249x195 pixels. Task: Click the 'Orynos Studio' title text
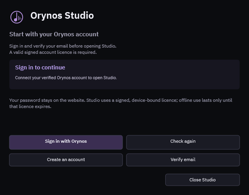click(x=62, y=16)
